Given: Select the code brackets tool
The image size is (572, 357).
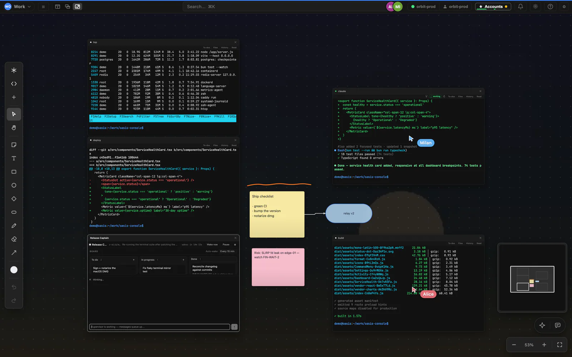Looking at the screenshot, I should (x=14, y=84).
